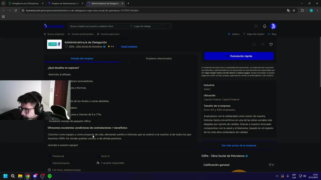Open Discord from the taskbar
Image resolution: width=321 pixels, height=180 pixels.
35,176
